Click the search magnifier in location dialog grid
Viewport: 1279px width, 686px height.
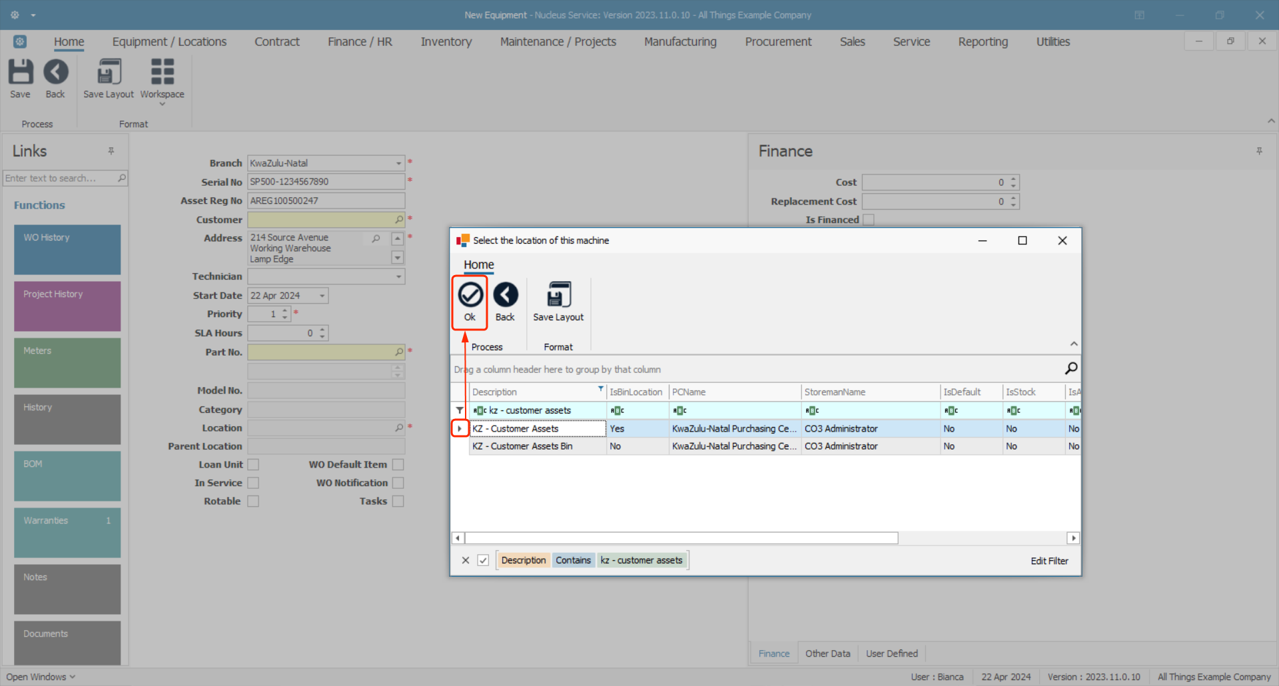(x=1070, y=368)
